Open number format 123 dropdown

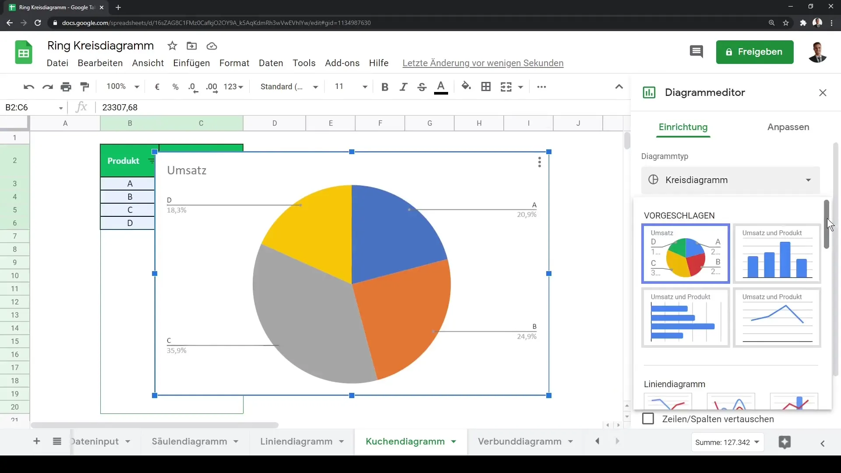(x=233, y=87)
